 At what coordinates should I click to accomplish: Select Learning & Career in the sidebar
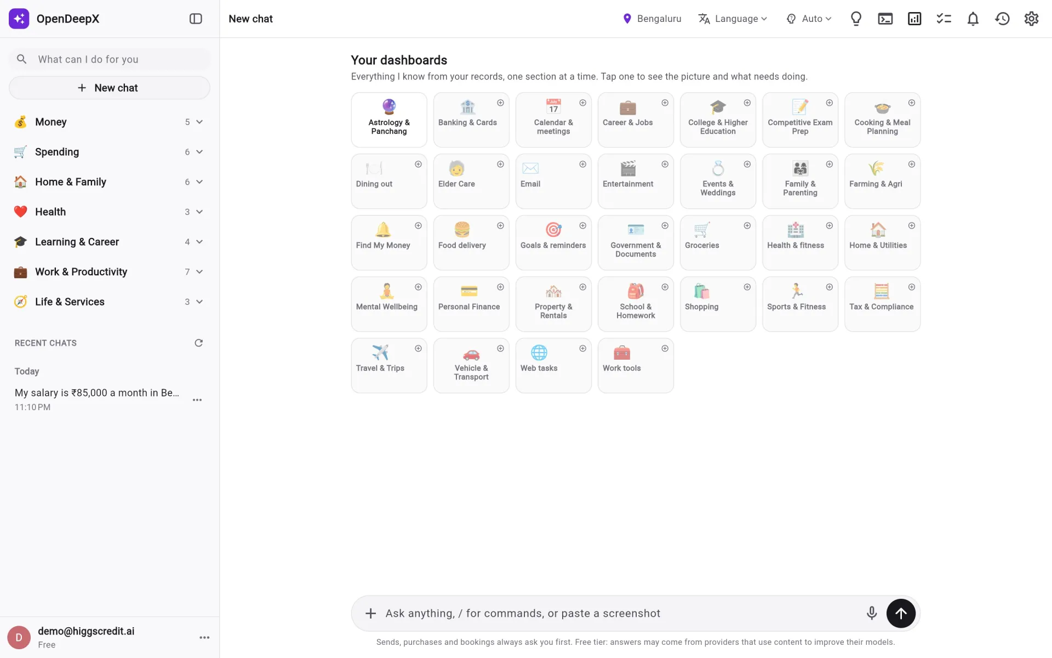[109, 242]
